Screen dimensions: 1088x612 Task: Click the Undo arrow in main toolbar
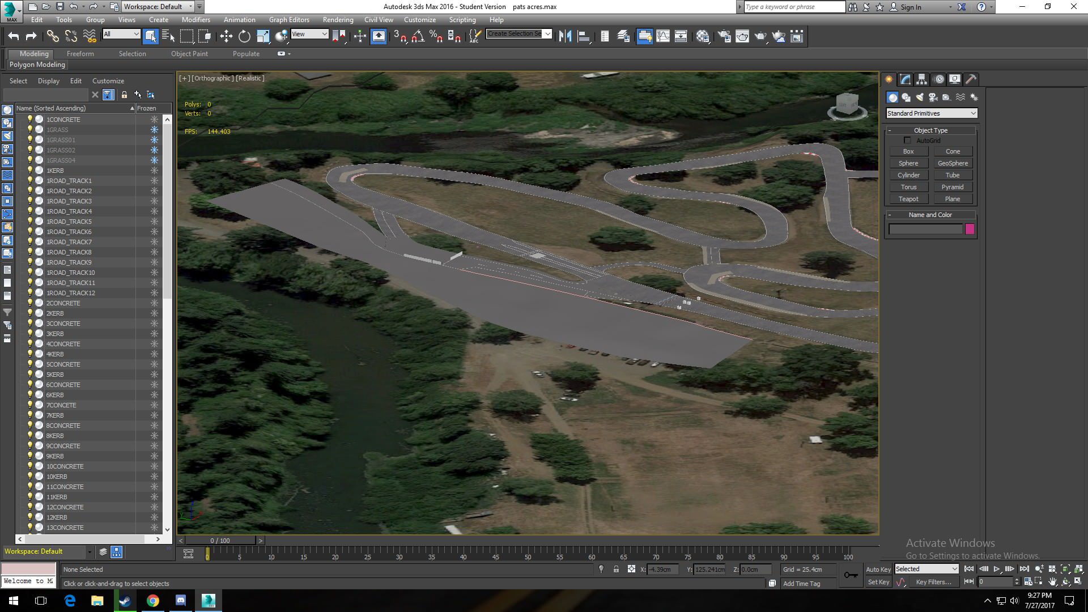click(14, 36)
